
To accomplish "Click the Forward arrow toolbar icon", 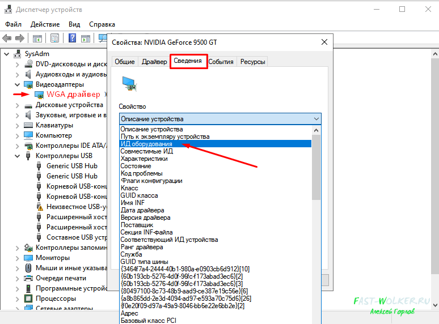I will point(20,38).
